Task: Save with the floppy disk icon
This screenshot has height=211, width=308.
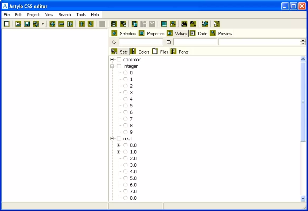Action: click(27, 24)
